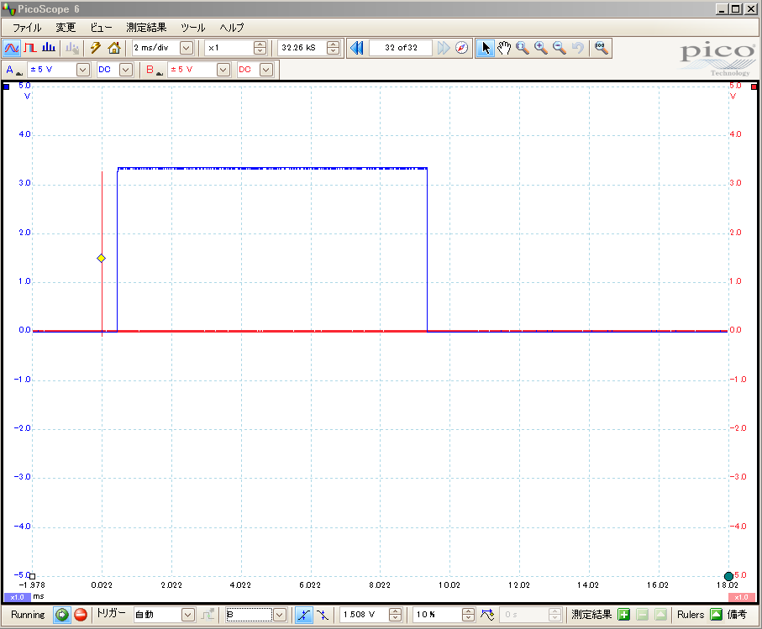Select the zoom-in plus tool
Viewport: 762px width, 629px height.
coord(541,48)
